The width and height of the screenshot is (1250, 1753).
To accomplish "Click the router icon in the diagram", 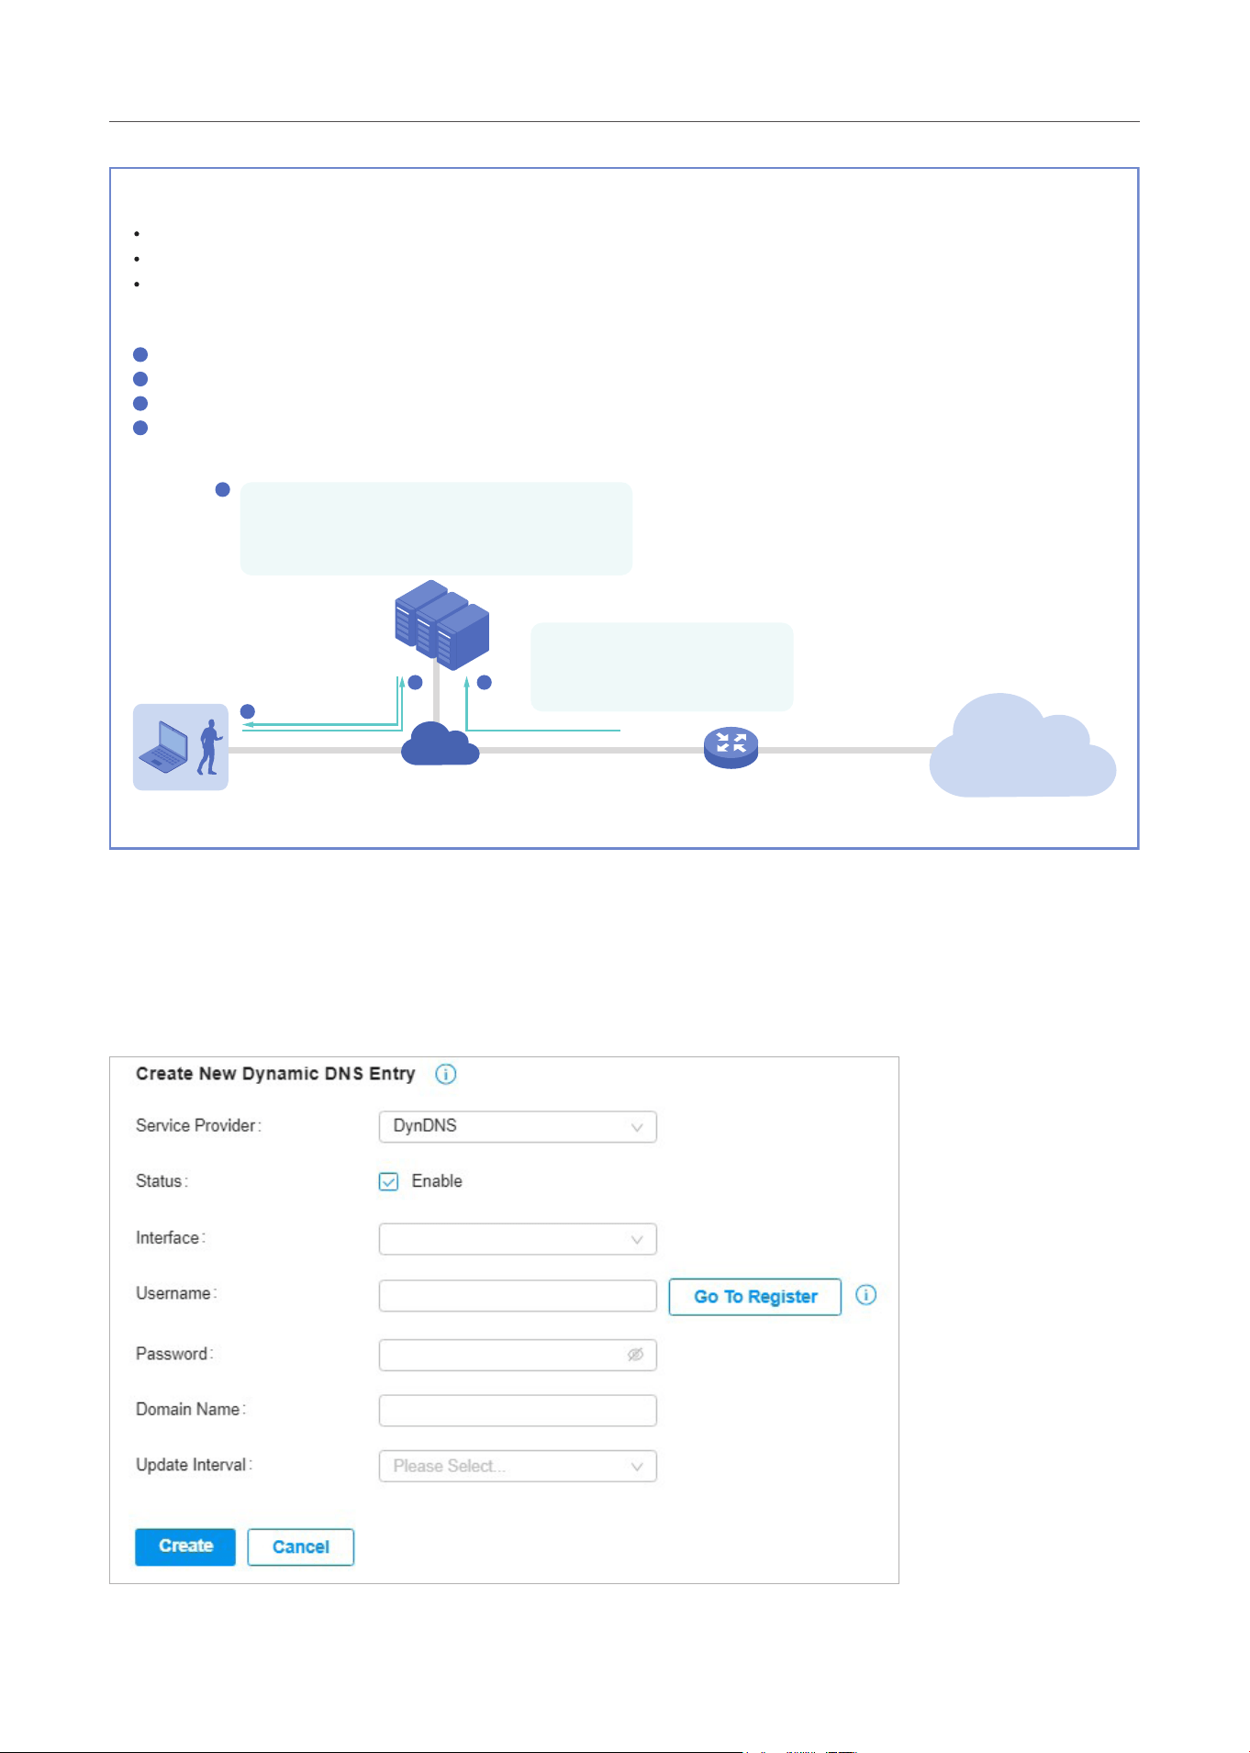I will coord(731,747).
